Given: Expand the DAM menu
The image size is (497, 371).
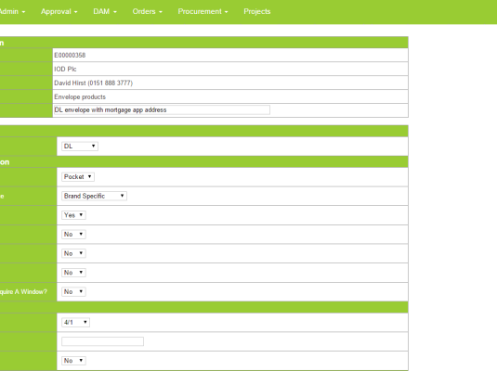Looking at the screenshot, I should [105, 11].
